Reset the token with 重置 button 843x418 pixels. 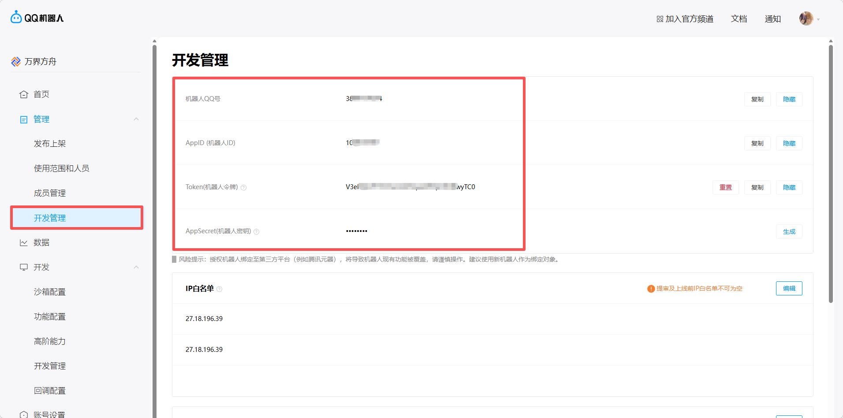(725, 187)
